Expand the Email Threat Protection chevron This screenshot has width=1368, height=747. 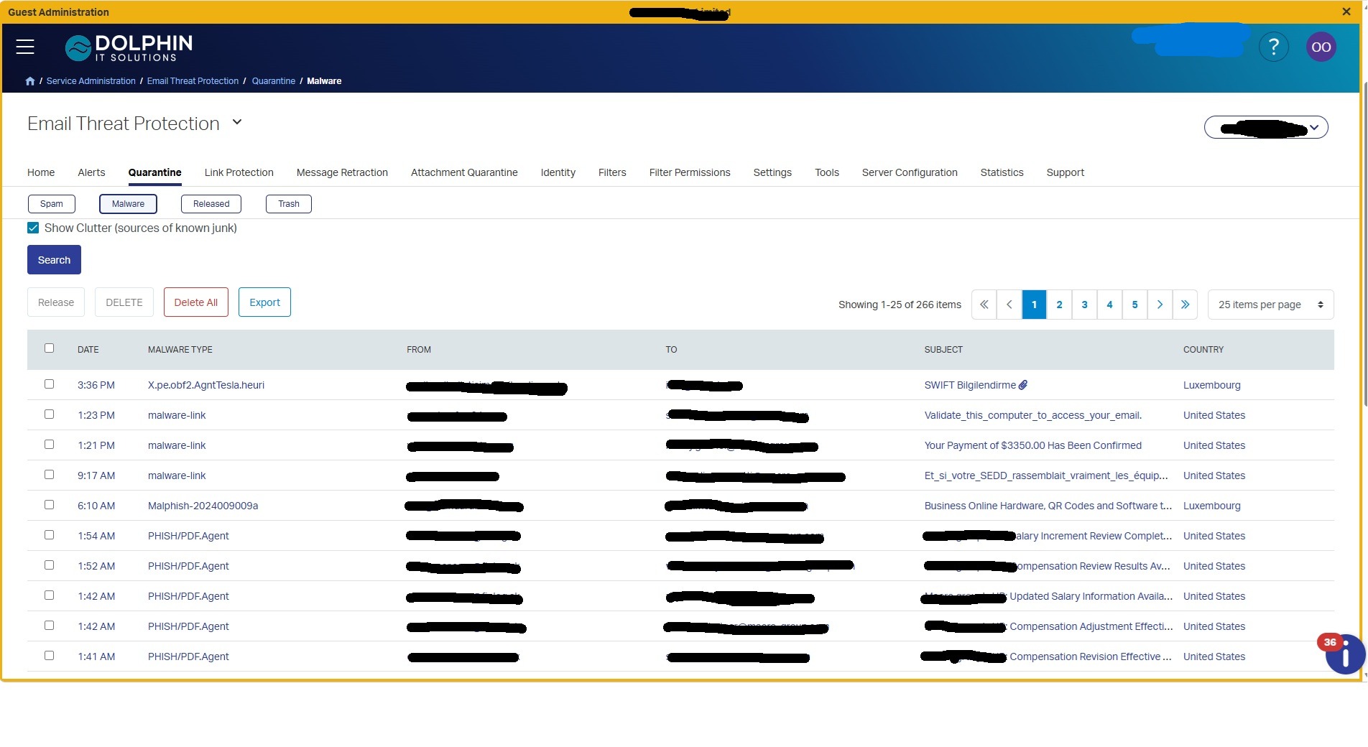coord(237,123)
